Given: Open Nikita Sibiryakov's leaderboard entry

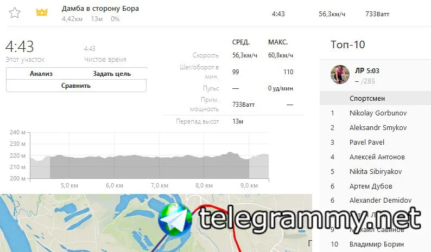Looking at the screenshot, I should 376,172.
